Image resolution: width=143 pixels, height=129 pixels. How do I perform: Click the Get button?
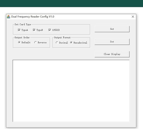112,29
